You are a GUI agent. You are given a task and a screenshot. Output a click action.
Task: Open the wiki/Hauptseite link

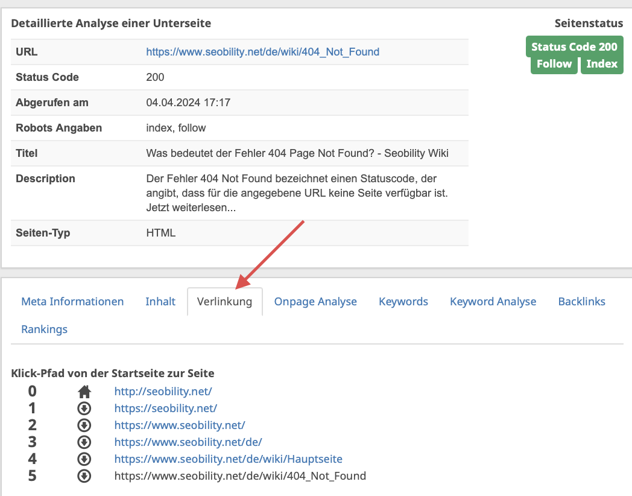coord(229,459)
